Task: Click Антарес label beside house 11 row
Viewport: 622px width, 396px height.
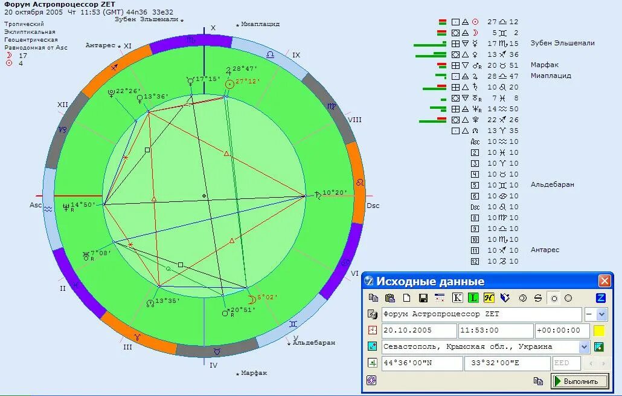Action: point(545,250)
